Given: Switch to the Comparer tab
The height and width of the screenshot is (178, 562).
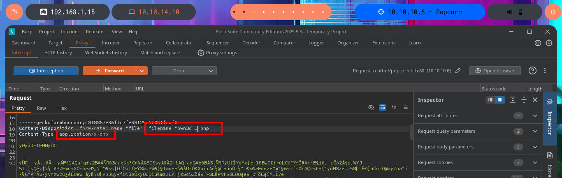Looking at the screenshot, I should (284, 43).
